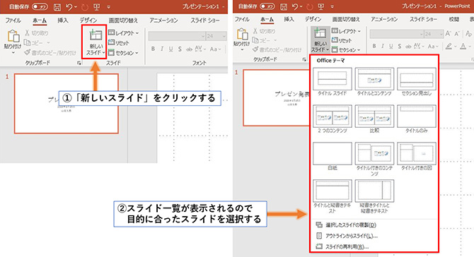Open Animations tab in right window

pos(384,19)
